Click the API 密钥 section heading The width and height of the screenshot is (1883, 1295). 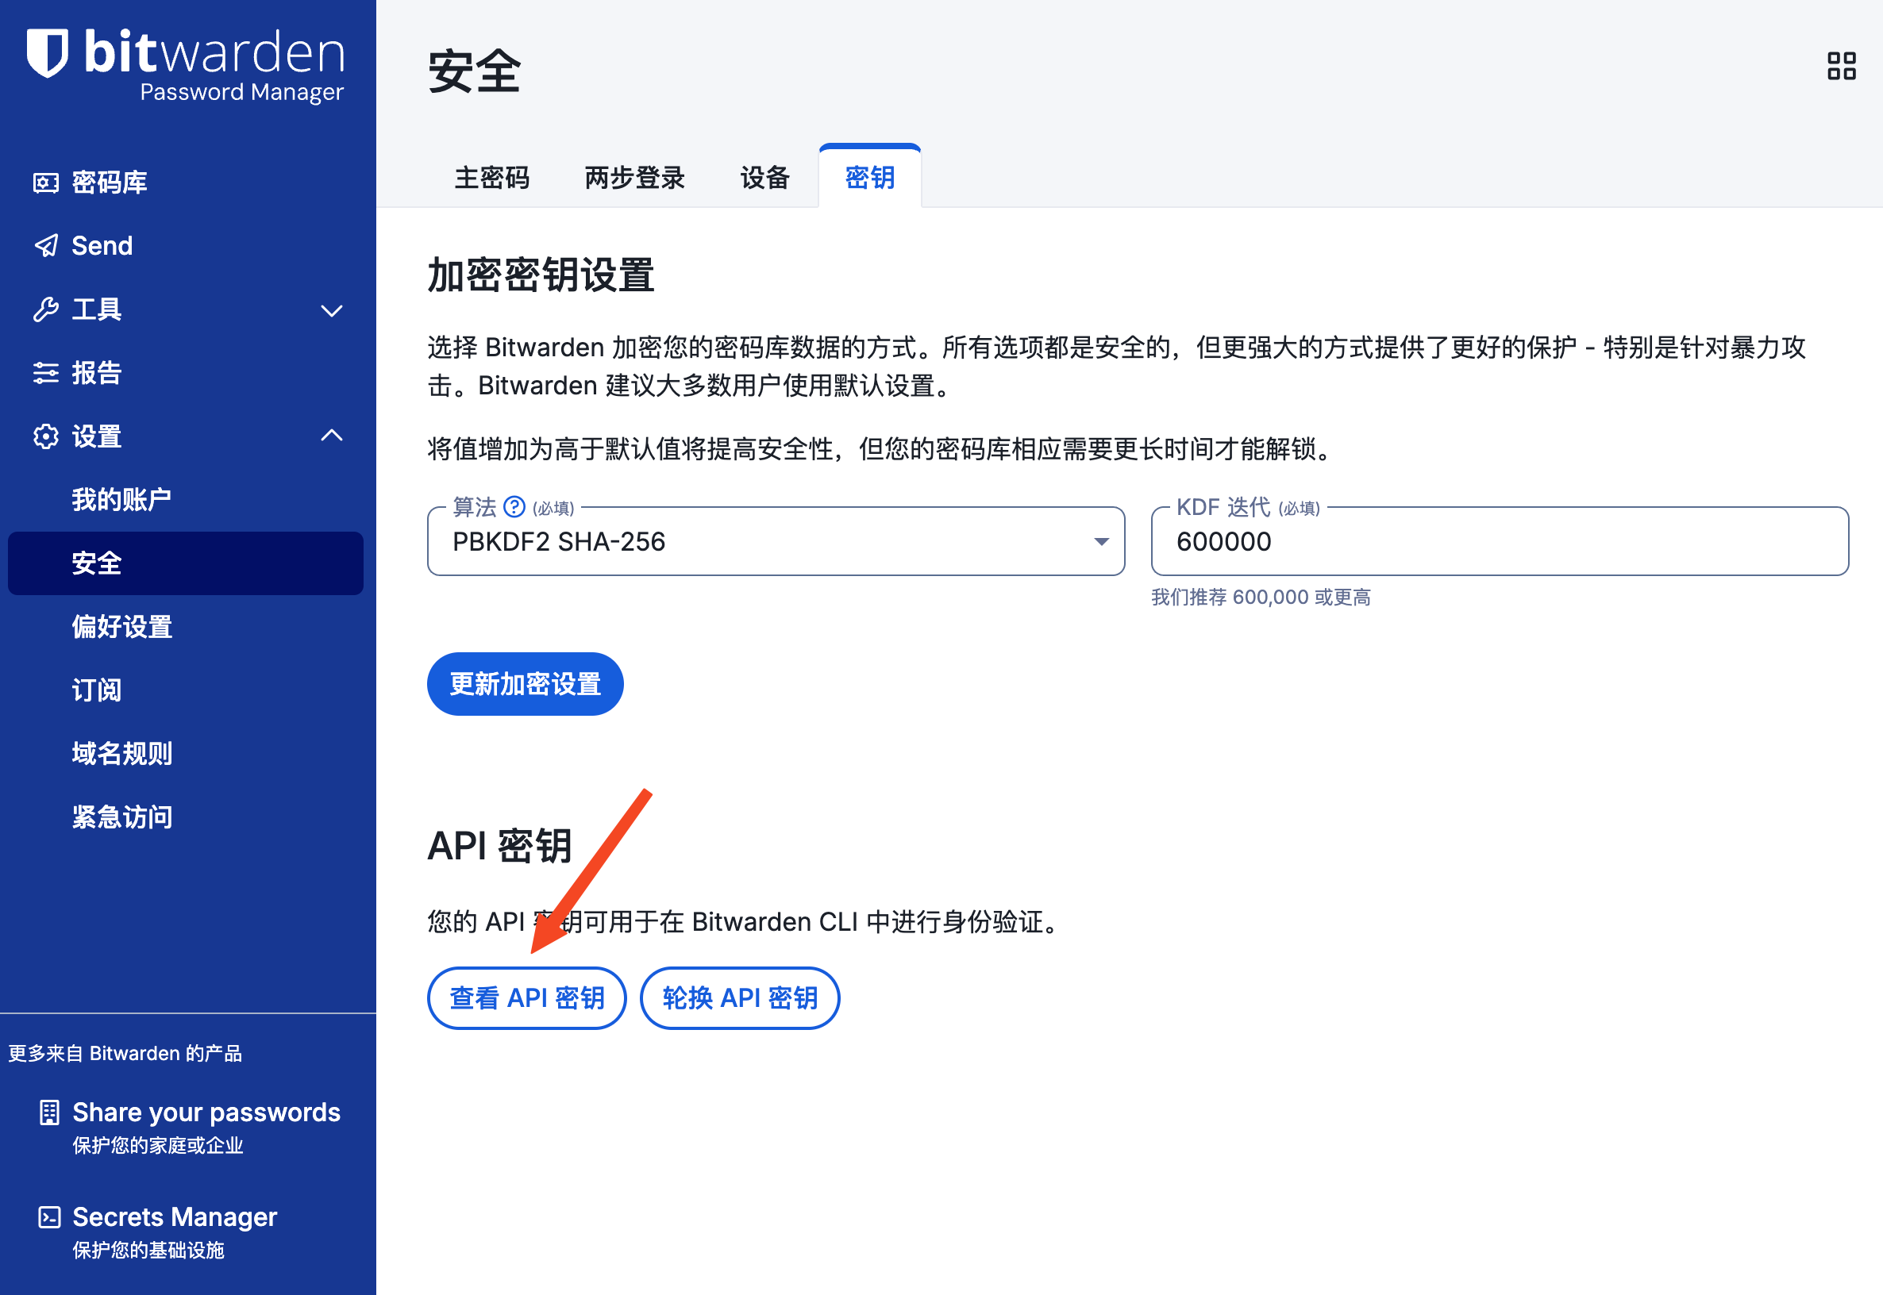click(x=500, y=847)
